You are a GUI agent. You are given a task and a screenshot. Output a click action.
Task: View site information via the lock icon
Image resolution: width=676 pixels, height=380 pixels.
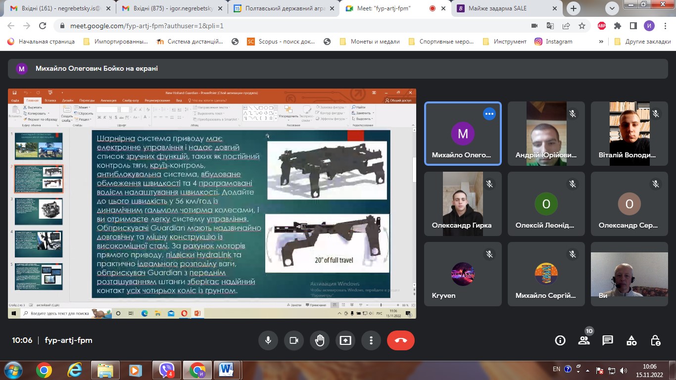click(62, 26)
